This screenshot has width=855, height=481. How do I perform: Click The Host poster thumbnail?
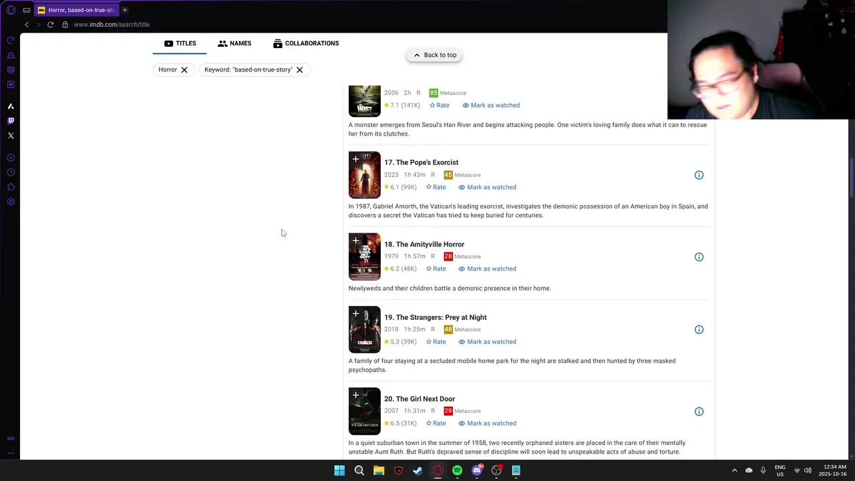click(x=365, y=101)
